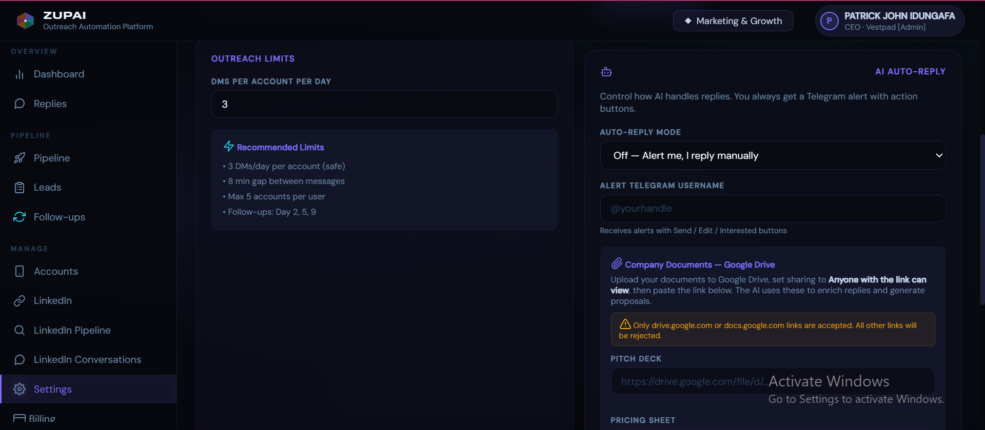Go to LinkedIn Conversations page
985x430 pixels.
(88, 360)
